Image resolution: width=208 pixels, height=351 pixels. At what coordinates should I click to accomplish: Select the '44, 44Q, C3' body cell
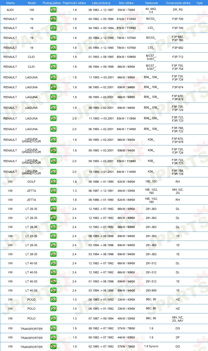[x=151, y=10]
